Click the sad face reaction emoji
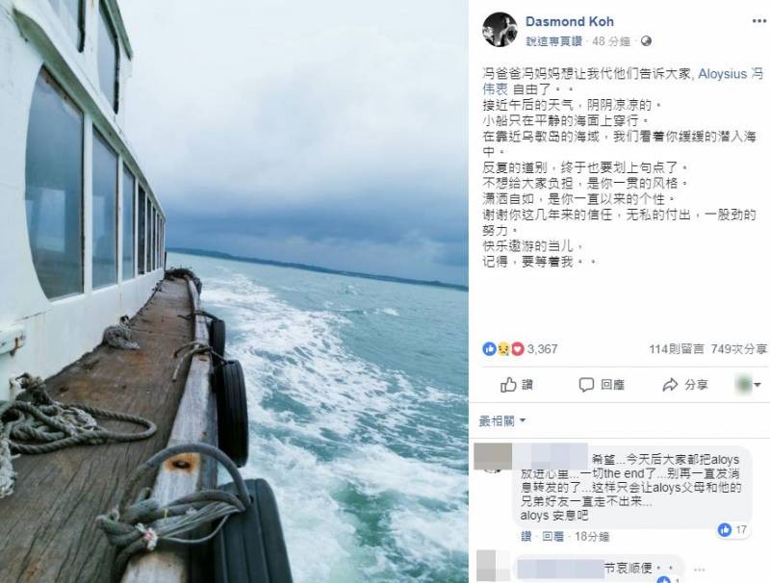The image size is (770, 583). point(503,349)
